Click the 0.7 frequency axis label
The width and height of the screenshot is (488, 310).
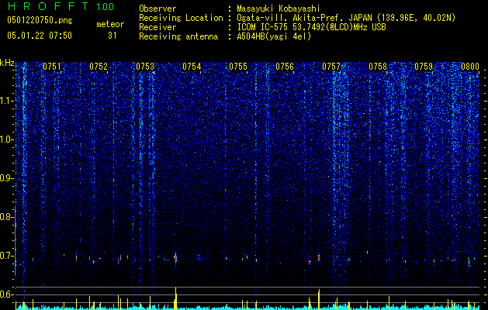click(6, 256)
